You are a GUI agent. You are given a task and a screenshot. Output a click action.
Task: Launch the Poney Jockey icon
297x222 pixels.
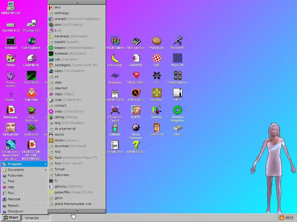point(10,79)
